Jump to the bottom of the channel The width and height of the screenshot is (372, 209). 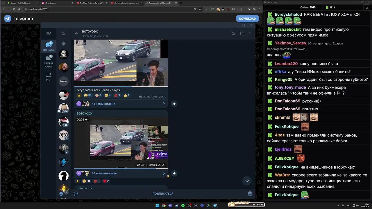(247, 181)
